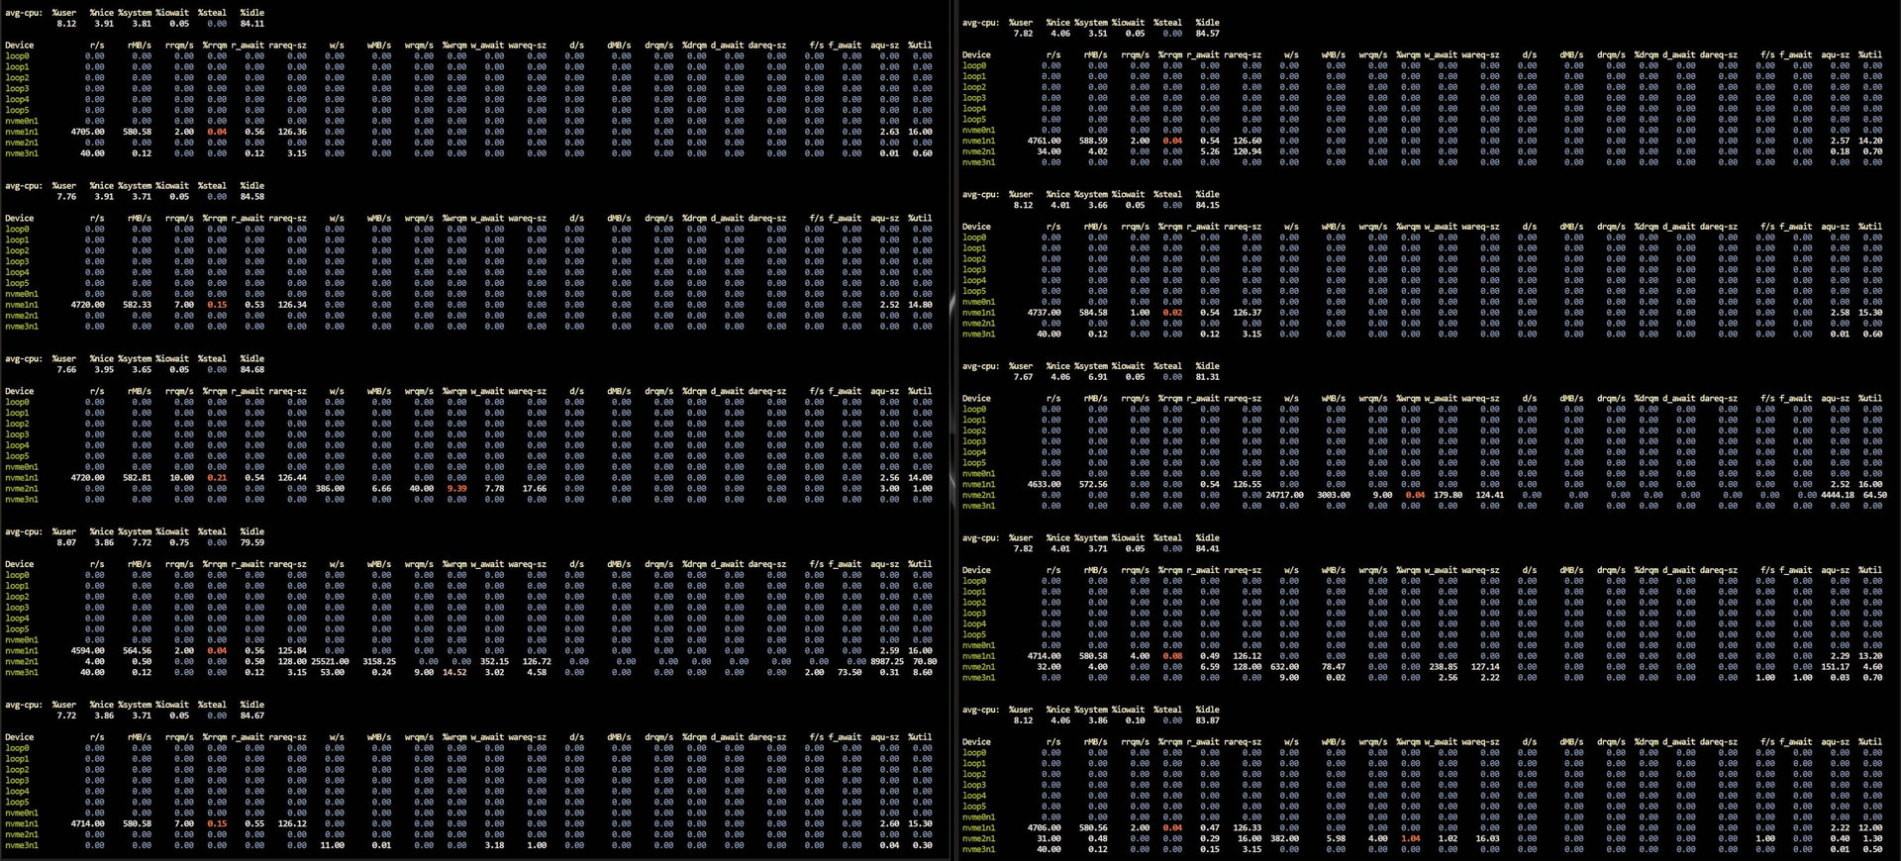Click the 64.50 %util value
The image size is (1901, 861).
pos(1874,495)
